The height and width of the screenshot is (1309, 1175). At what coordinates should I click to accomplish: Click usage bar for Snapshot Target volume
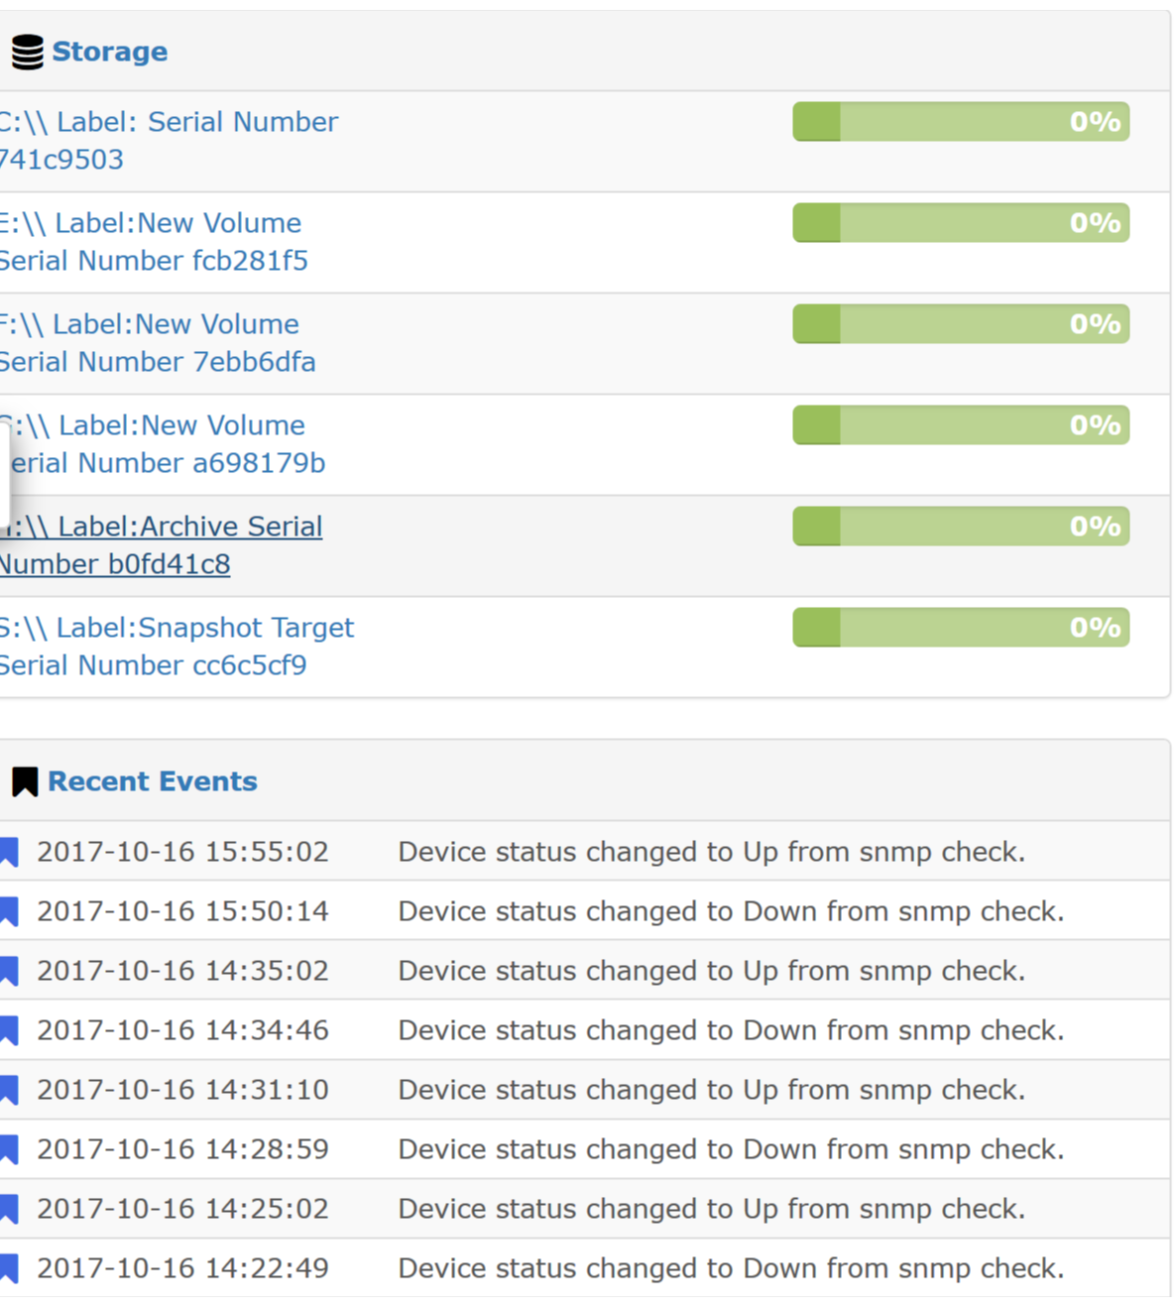pyautogui.click(x=960, y=628)
